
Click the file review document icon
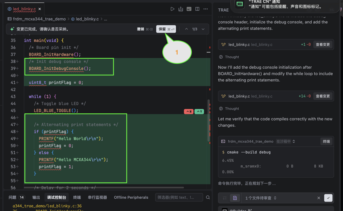(235, 198)
